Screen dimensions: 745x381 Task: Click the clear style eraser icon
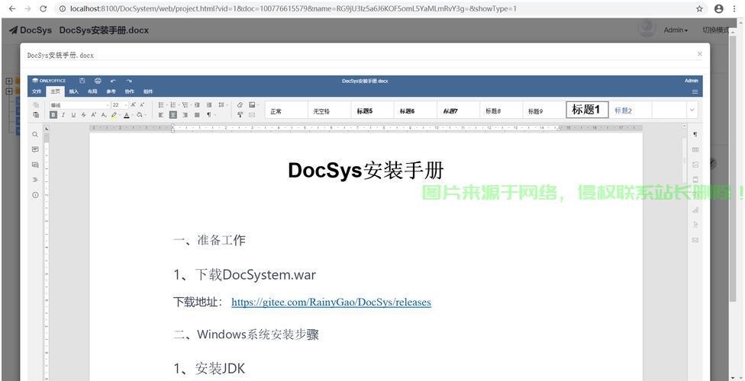tap(240, 105)
